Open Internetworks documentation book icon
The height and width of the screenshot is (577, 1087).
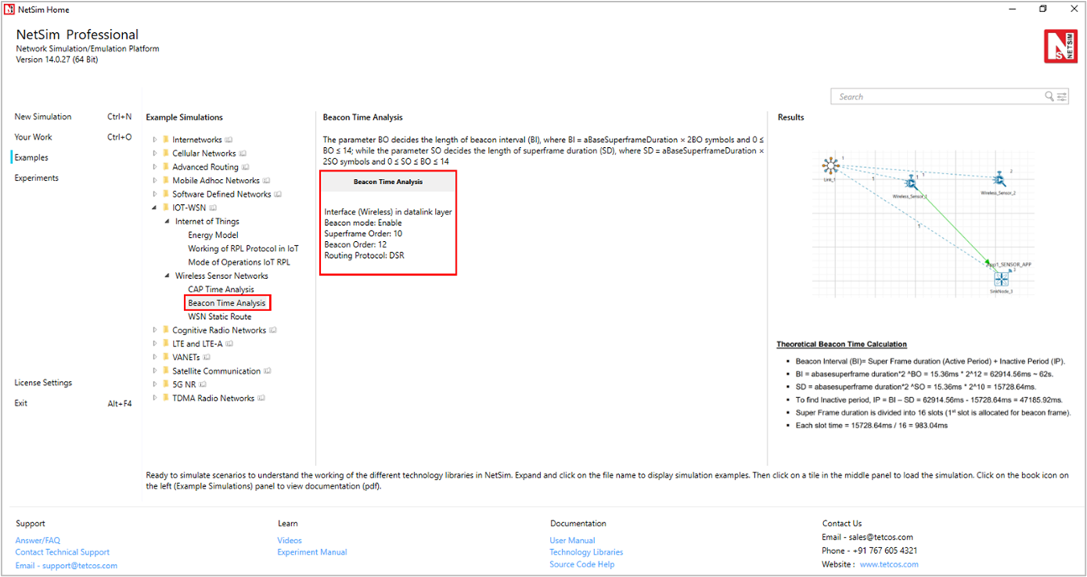(229, 140)
